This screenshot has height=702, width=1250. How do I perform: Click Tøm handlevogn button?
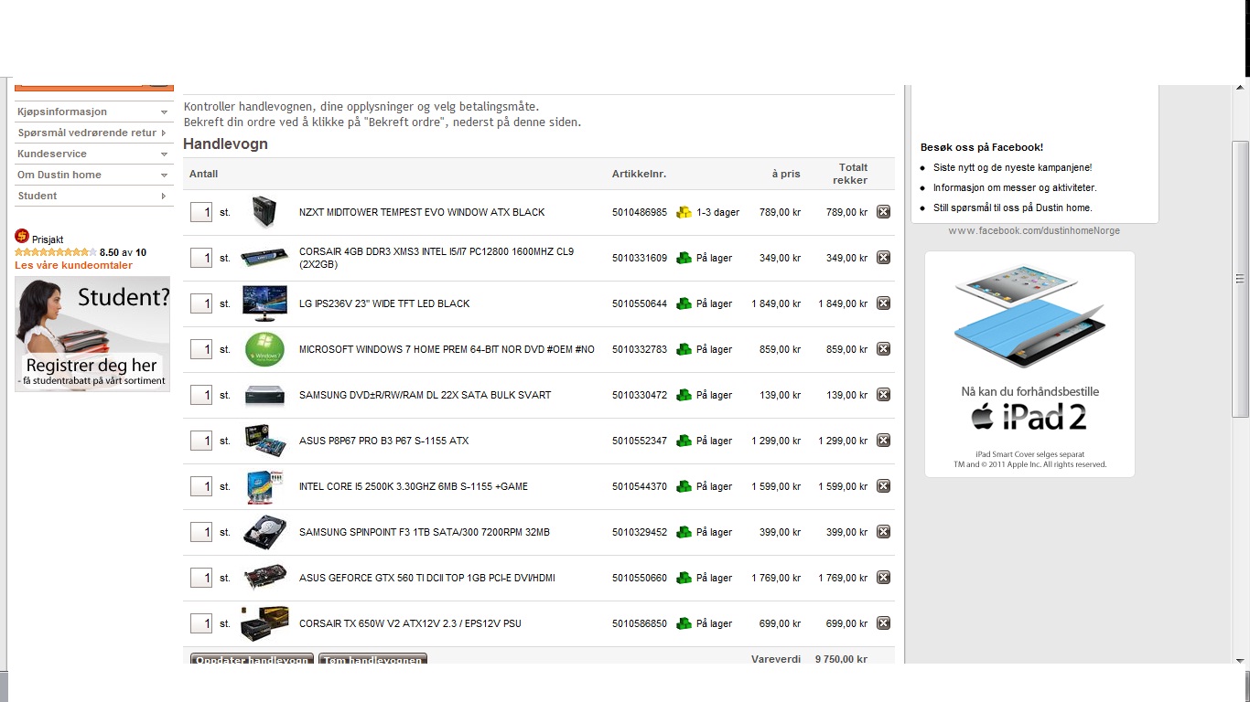pyautogui.click(x=372, y=659)
